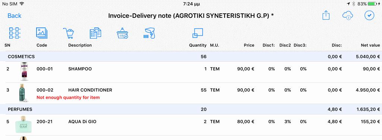The height and width of the screenshot is (140, 382).
Task: Collapse the PERFUMES group header
Action: click(x=191, y=109)
